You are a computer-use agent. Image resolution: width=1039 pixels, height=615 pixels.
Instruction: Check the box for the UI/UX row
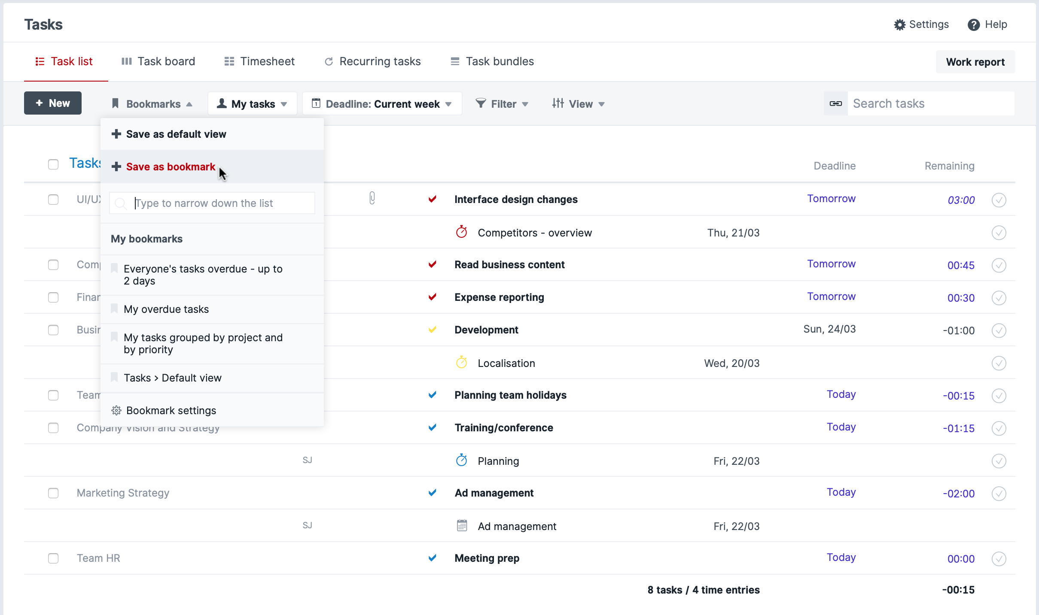coord(53,200)
